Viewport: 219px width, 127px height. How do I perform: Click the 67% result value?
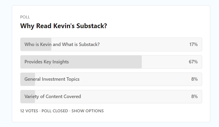(x=193, y=62)
